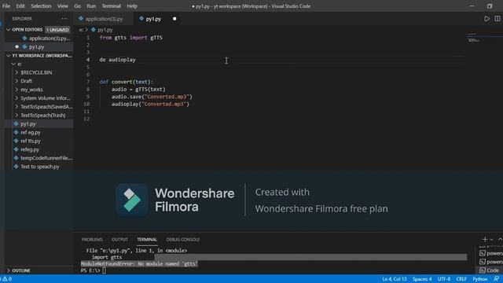The height and width of the screenshot is (283, 503).
Task: Select language mode Python in status bar
Action: [x=480, y=279]
